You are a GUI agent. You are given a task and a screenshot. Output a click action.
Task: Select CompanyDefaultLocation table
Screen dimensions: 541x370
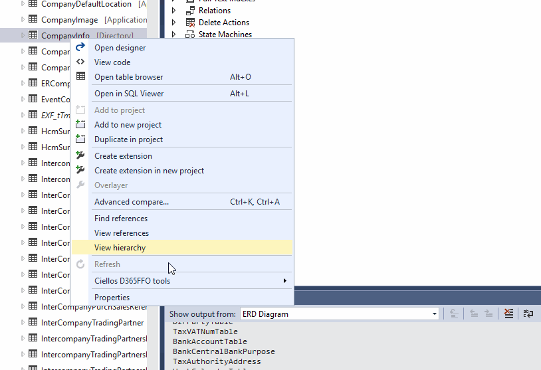tap(86, 4)
